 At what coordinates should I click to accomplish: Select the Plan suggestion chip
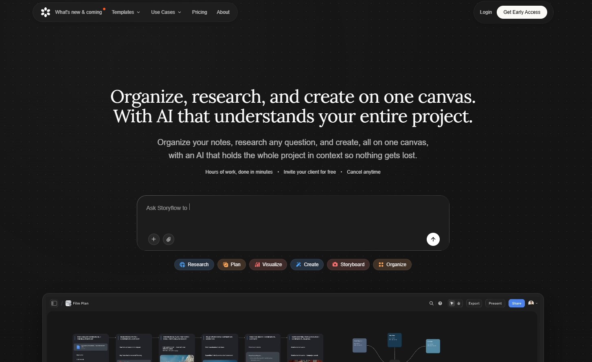(232, 265)
